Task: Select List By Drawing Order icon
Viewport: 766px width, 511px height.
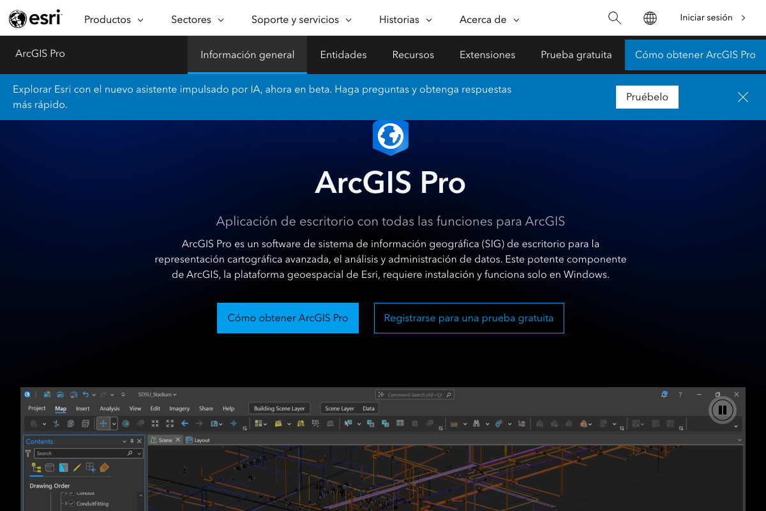Action: [x=36, y=468]
